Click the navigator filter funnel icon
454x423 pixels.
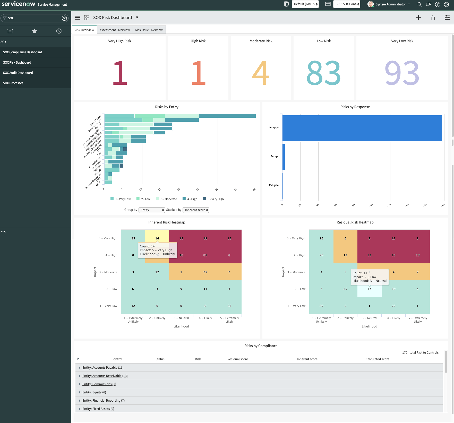coord(4,18)
